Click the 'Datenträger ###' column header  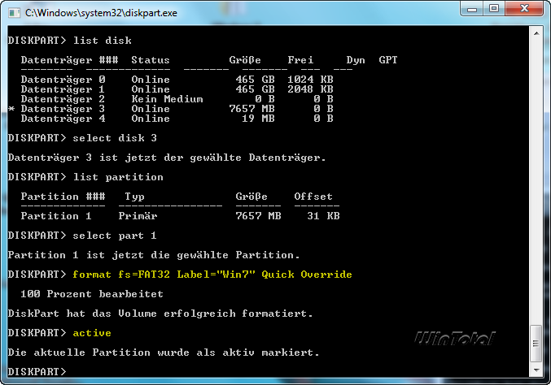[x=69, y=60]
